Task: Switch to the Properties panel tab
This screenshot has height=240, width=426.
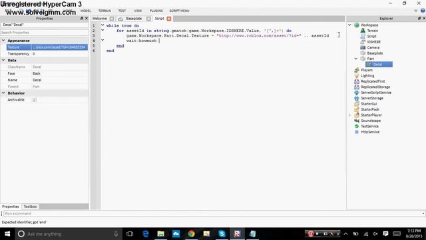Action: (11, 207)
